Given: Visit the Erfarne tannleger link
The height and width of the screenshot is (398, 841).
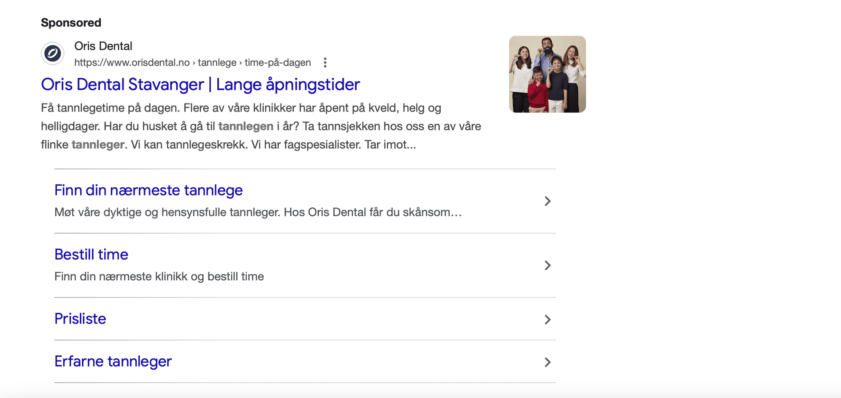Looking at the screenshot, I should [x=113, y=361].
